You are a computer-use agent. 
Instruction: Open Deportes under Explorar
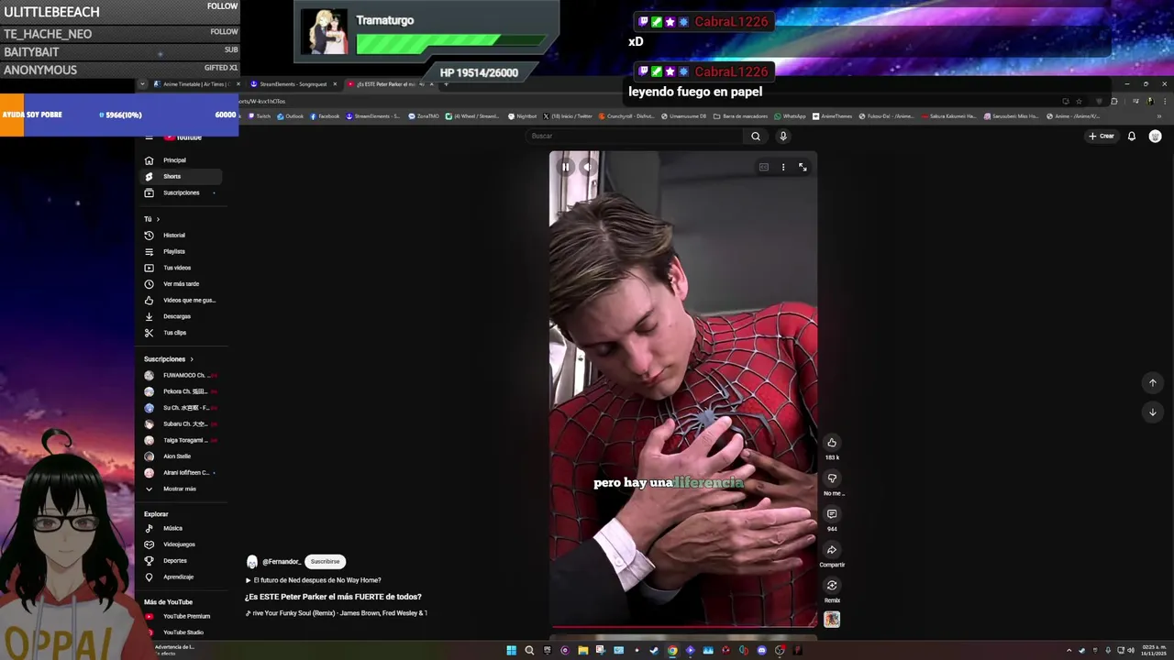click(181, 561)
